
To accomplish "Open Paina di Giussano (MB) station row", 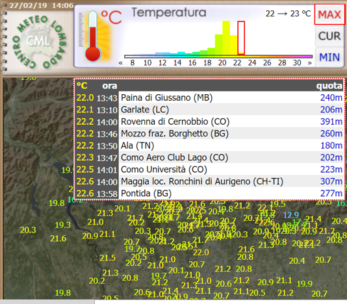I will coord(209,97).
